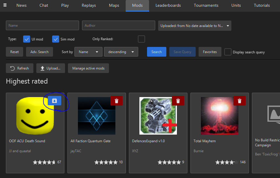Uncheck the UI mod type checkbox
Screen dimensions: 280x178
pyautogui.click(x=27, y=39)
